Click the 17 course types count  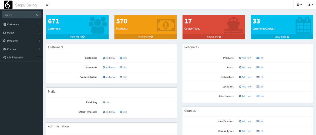coord(188,21)
